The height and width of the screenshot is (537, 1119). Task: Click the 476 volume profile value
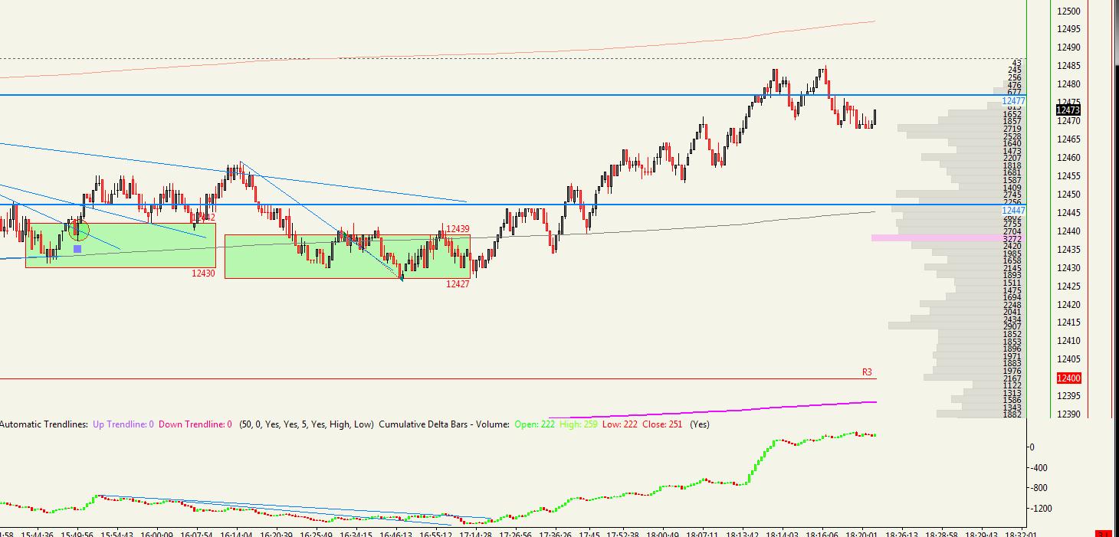(1015, 85)
